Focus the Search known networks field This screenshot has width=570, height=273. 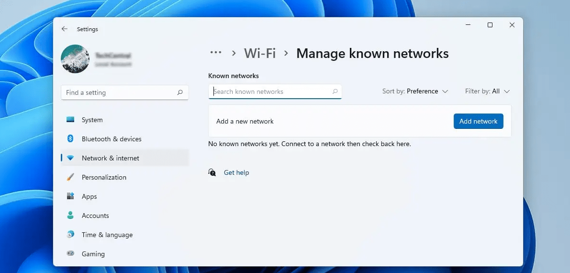tap(270, 91)
